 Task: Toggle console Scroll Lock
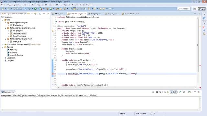coord(168,92)
